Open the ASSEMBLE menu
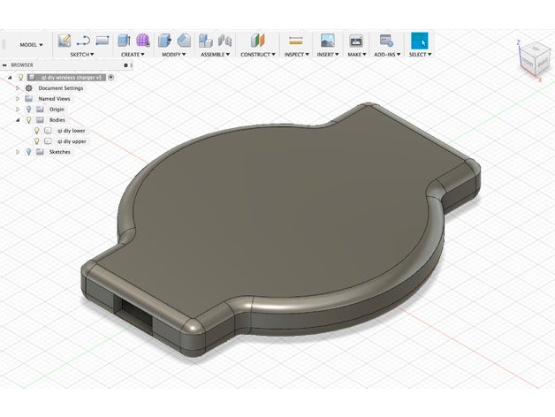This screenshot has width=555, height=417. [216, 55]
